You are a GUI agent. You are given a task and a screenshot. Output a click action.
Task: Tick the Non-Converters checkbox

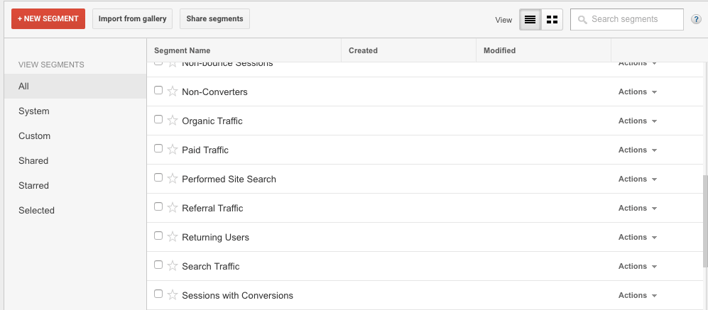coord(158,90)
